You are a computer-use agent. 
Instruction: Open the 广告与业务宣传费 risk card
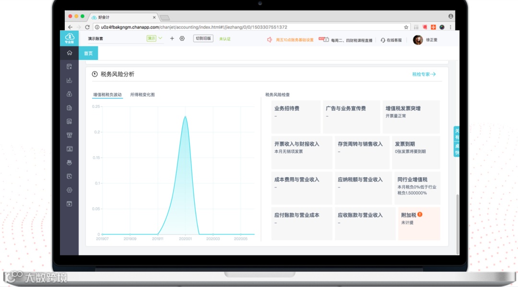pos(352,117)
